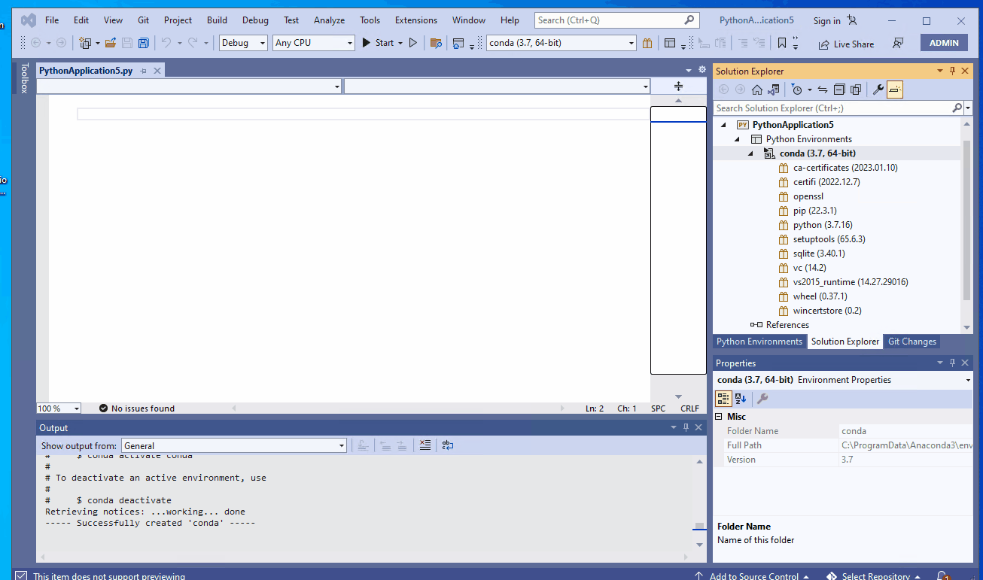Viewport: 983px width, 580px height.
Task: Toggle Categorized view in Properties panel
Action: 723,399
